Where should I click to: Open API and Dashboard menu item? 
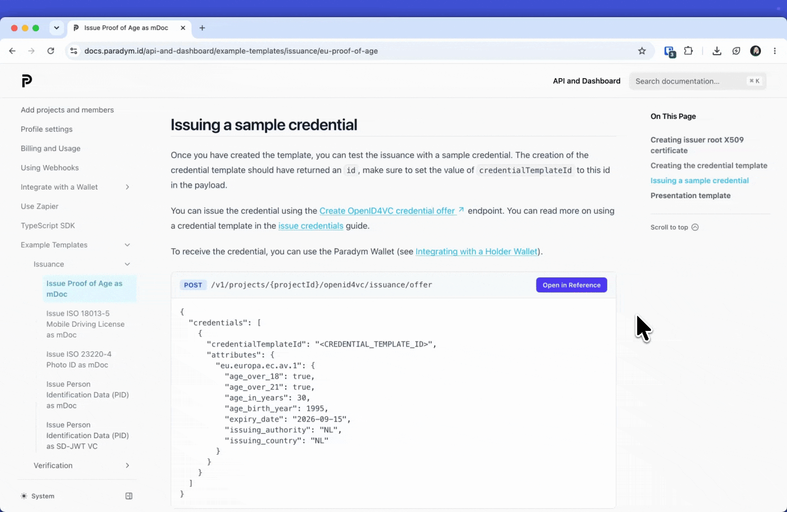click(x=586, y=81)
